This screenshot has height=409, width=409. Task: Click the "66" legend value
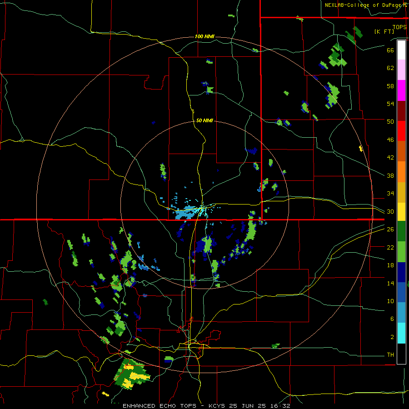click(x=390, y=50)
